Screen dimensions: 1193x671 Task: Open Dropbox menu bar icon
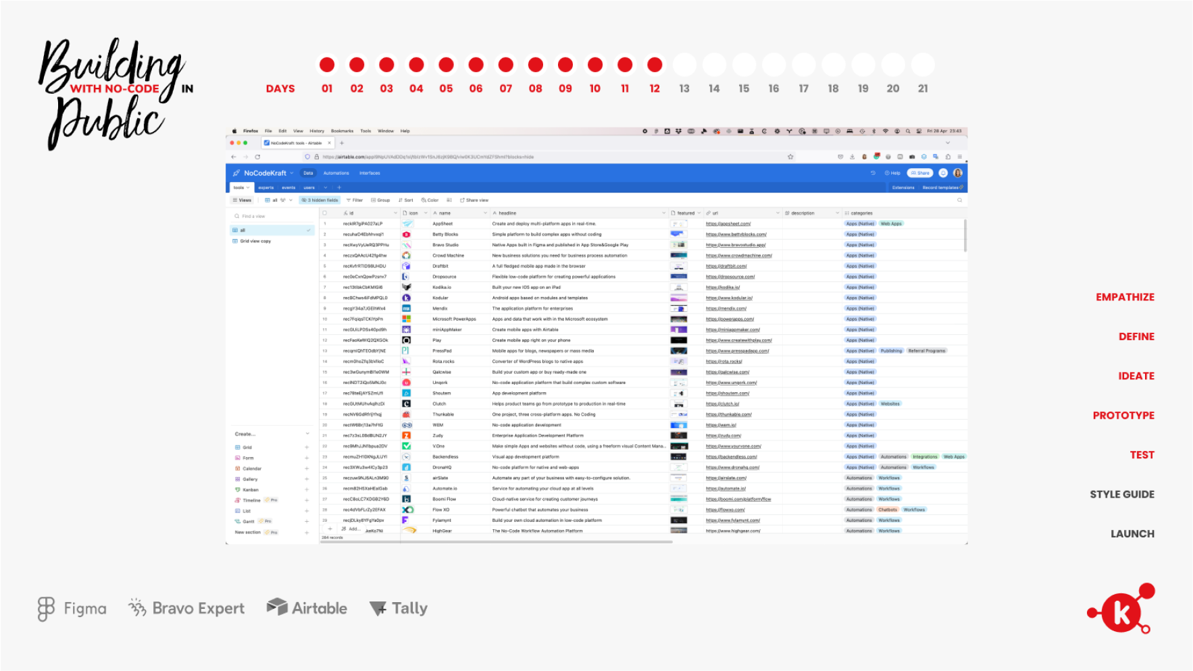tap(679, 131)
